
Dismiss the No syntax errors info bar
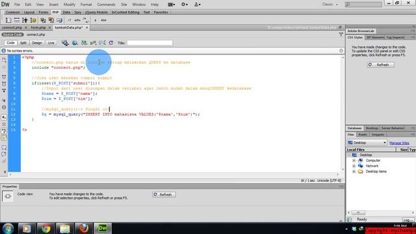pyautogui.click(x=341, y=51)
